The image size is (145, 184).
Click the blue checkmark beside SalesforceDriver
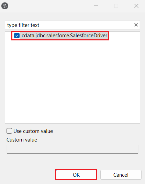(17, 36)
